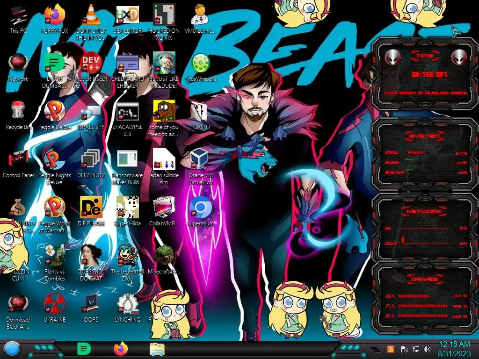Click the CPU usage bar in System widget
This screenshot has height=359, width=479.
click(x=415, y=153)
